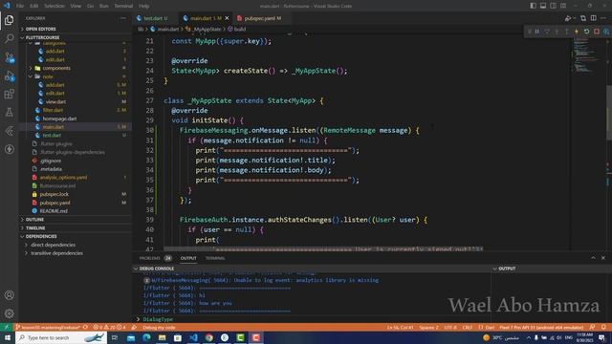This screenshot has width=612, height=344.
Task: Open customize layout button in title bar
Action: (x=563, y=6)
